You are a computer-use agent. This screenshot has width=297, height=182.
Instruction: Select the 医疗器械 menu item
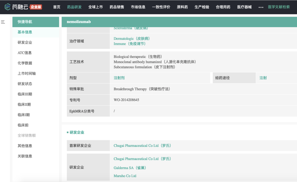[244, 7]
